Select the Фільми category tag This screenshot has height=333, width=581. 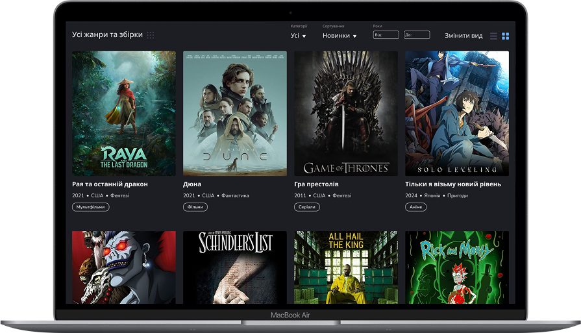tap(195, 207)
